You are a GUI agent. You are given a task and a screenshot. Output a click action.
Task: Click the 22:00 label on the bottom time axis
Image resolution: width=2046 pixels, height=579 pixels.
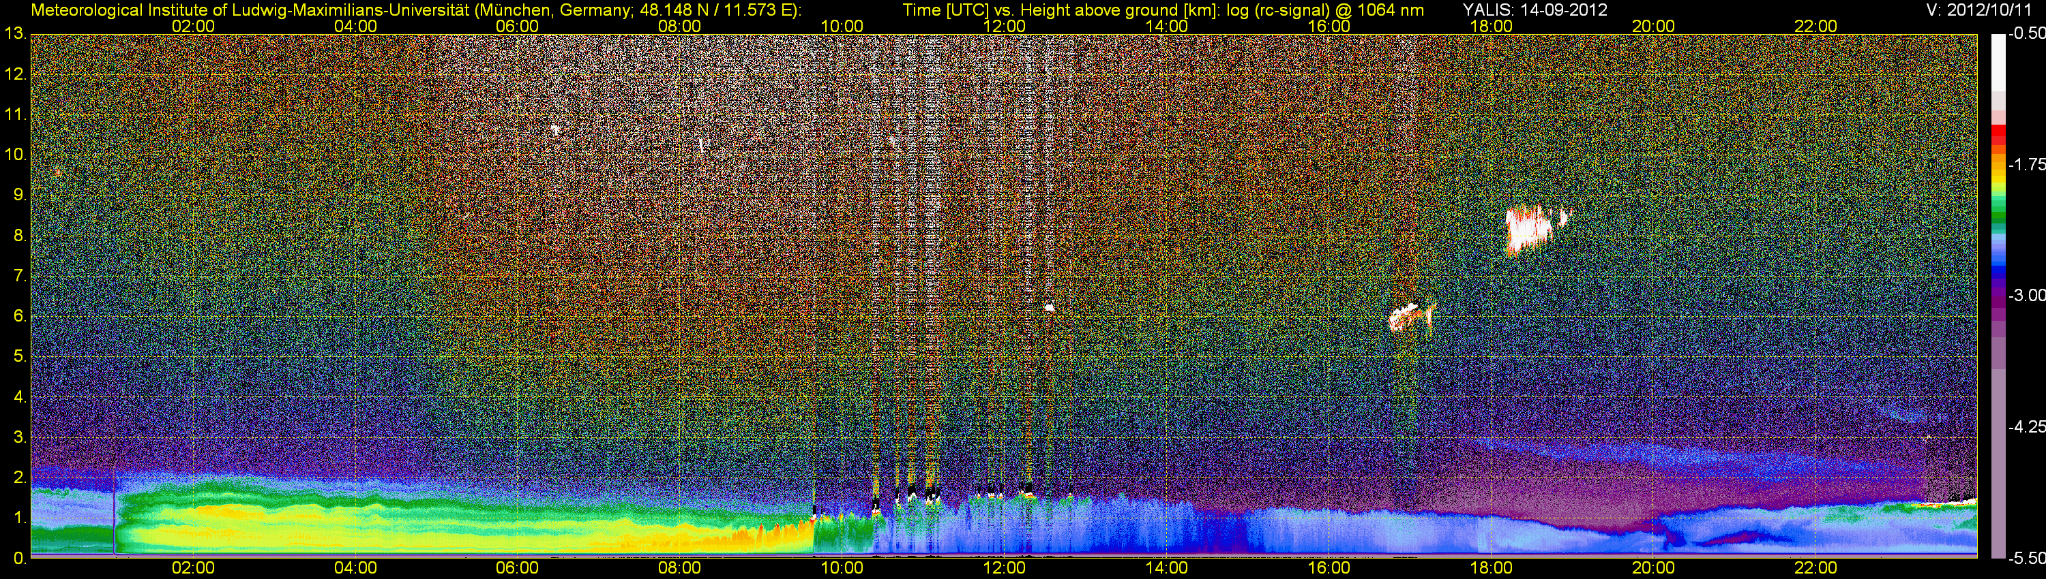coord(1815,568)
